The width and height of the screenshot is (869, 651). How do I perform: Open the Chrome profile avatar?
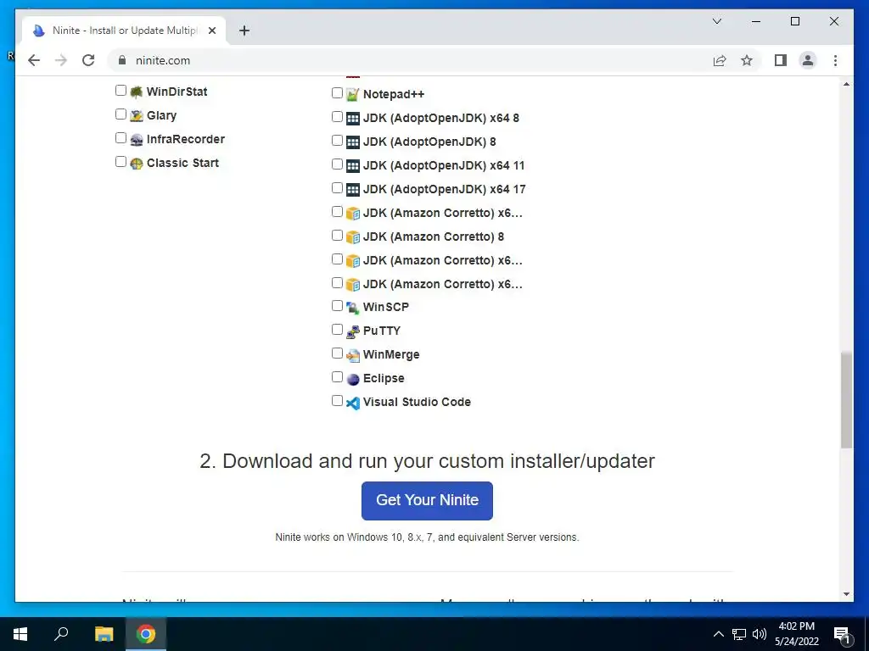[x=808, y=60]
